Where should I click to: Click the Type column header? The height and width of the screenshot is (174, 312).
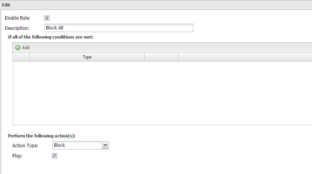click(87, 57)
